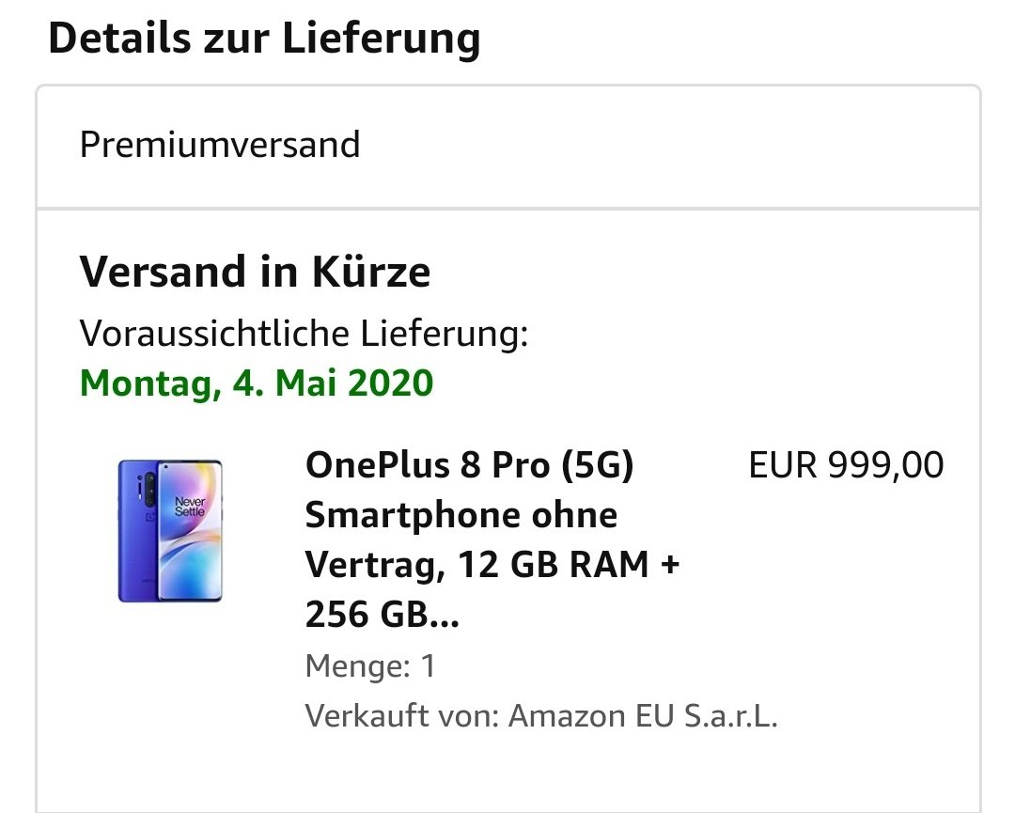Click the 'Versand in Kürze' status heading
Image resolution: width=1015 pixels, height=813 pixels.
click(x=255, y=272)
